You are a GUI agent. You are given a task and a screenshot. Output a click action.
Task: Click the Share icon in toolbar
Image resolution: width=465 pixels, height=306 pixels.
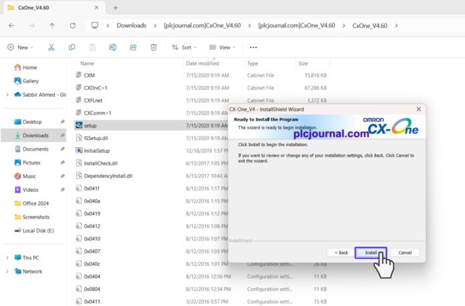point(133,47)
